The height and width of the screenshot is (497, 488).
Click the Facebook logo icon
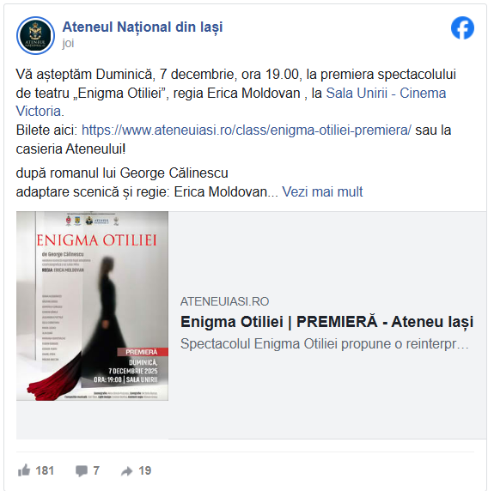click(x=462, y=27)
